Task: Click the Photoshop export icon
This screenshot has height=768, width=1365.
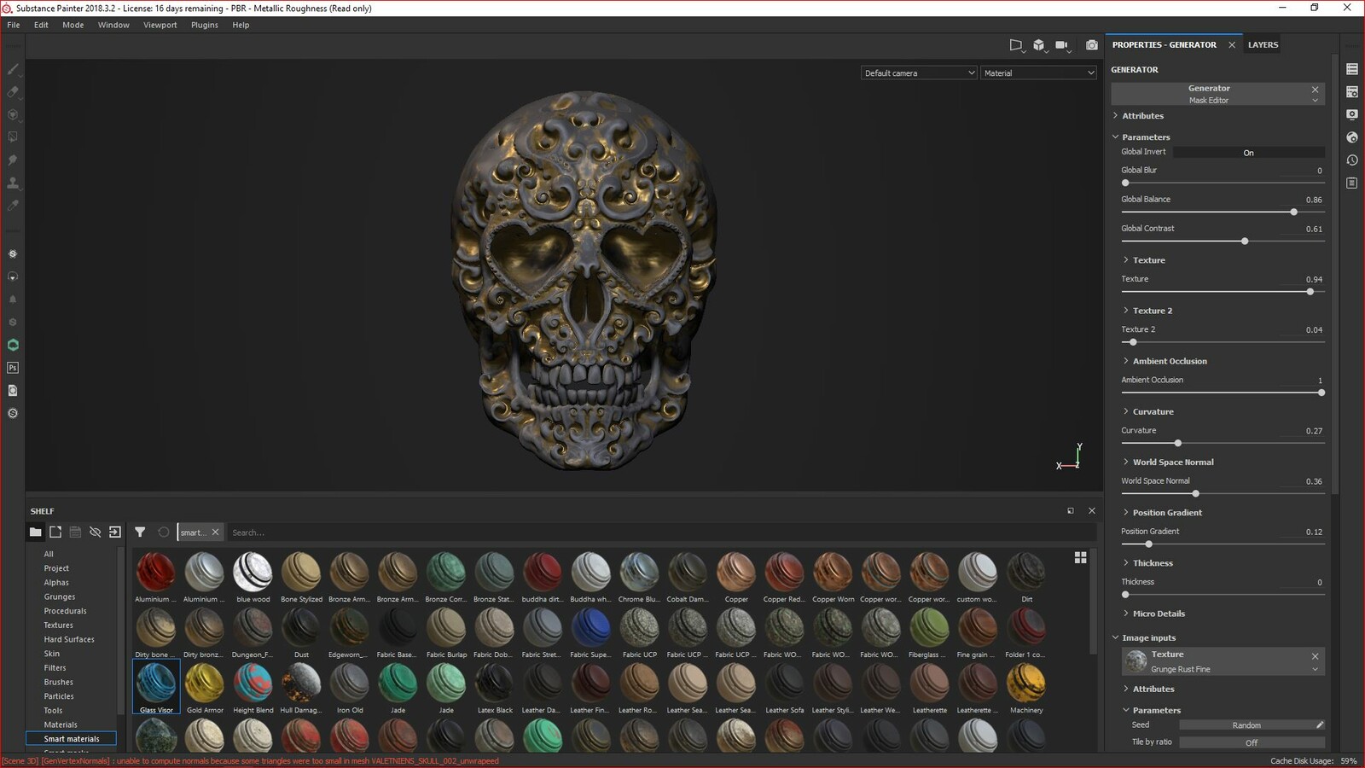Action: pos(13,368)
